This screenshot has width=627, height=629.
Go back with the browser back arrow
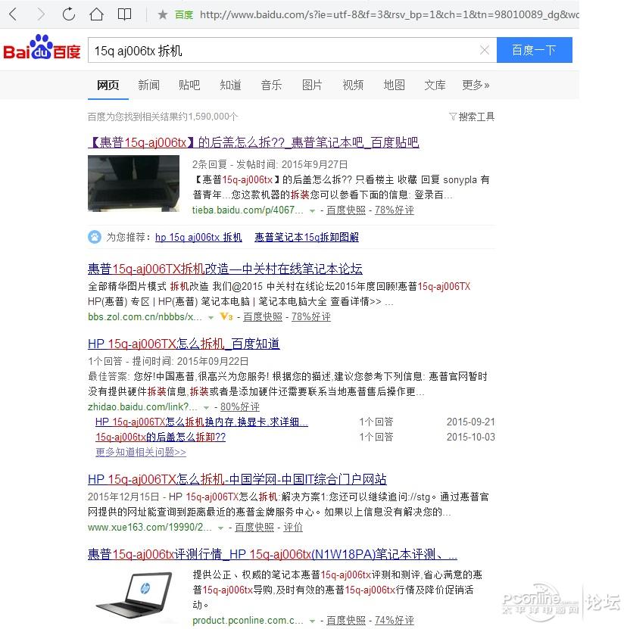[x=13, y=14]
